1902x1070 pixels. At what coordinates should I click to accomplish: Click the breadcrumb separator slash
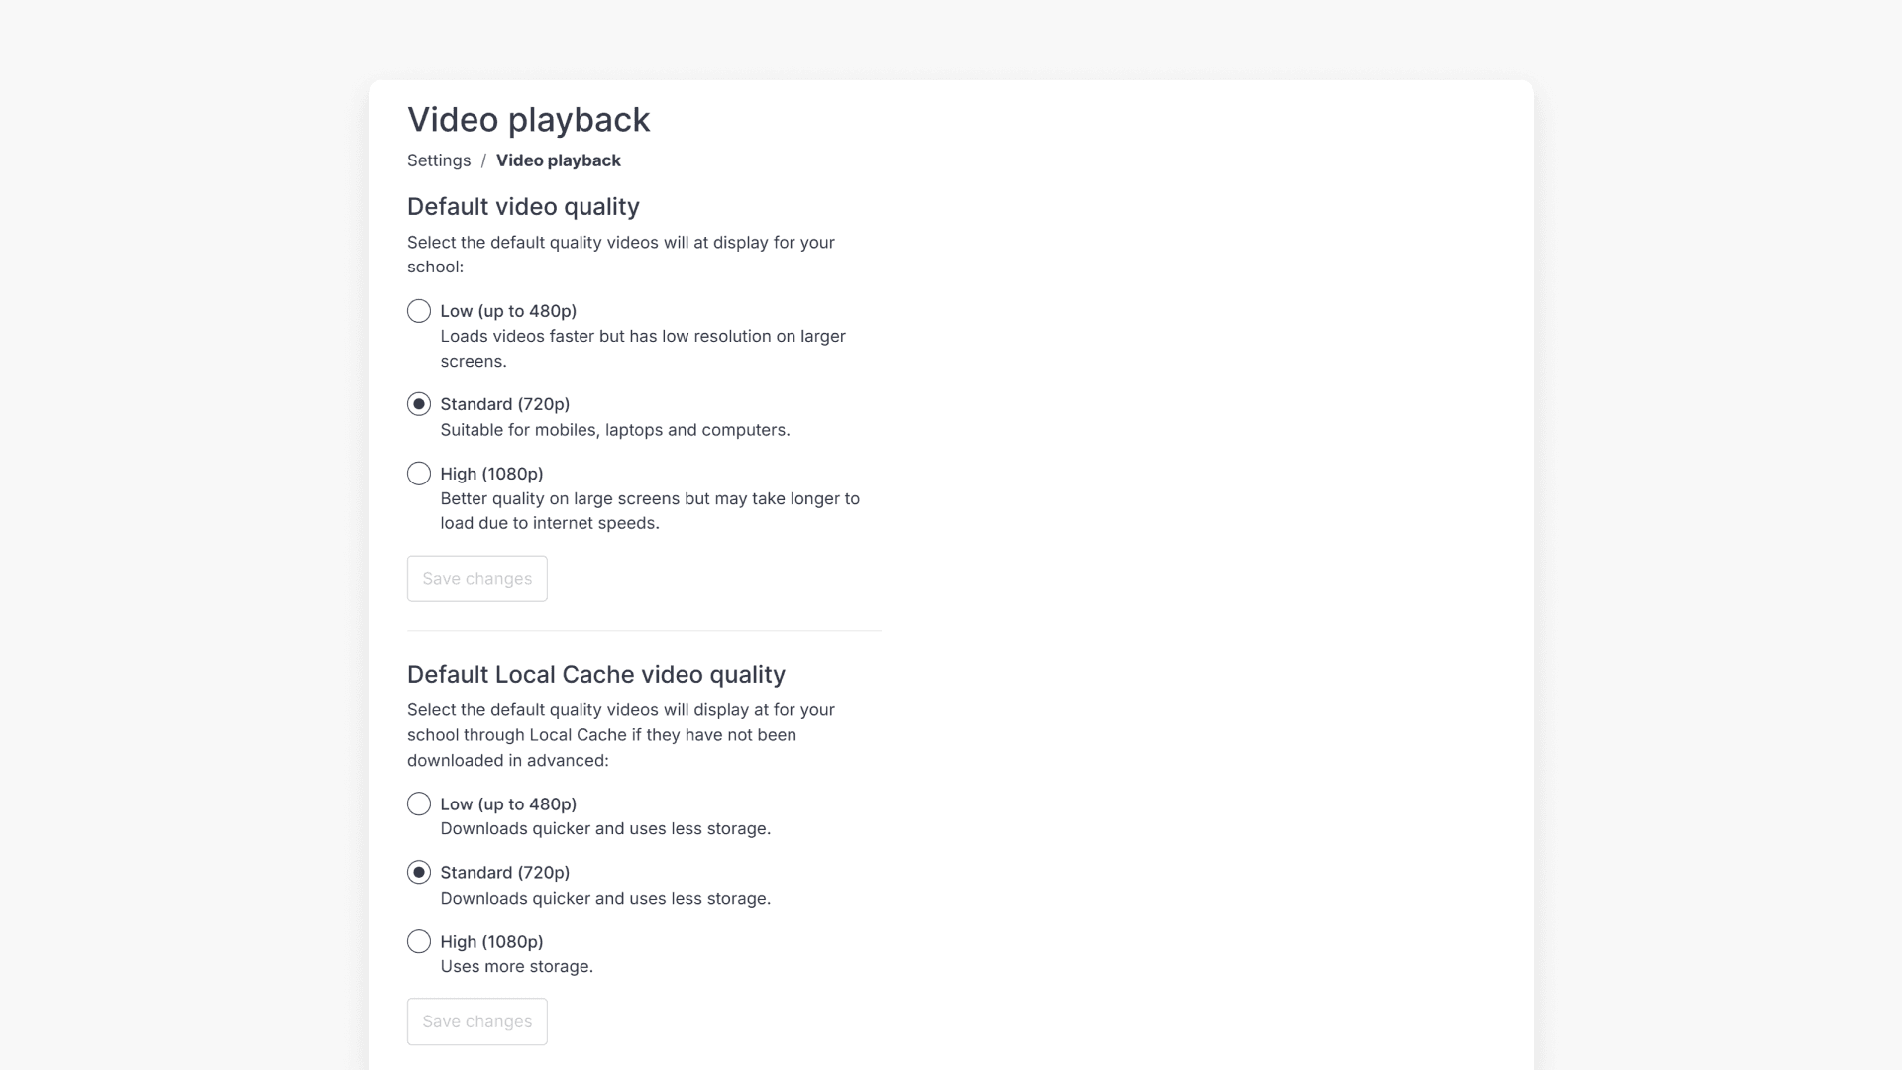(x=484, y=160)
